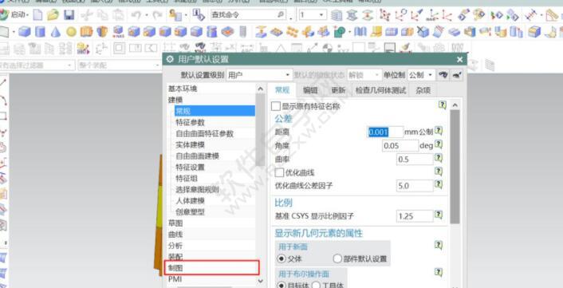This screenshot has height=288, width=563.
Task: Enable 优化曲线 checkbox
Action: pyautogui.click(x=279, y=173)
